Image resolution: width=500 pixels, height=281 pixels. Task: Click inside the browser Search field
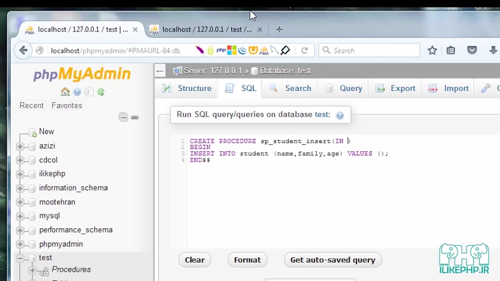click(x=373, y=50)
